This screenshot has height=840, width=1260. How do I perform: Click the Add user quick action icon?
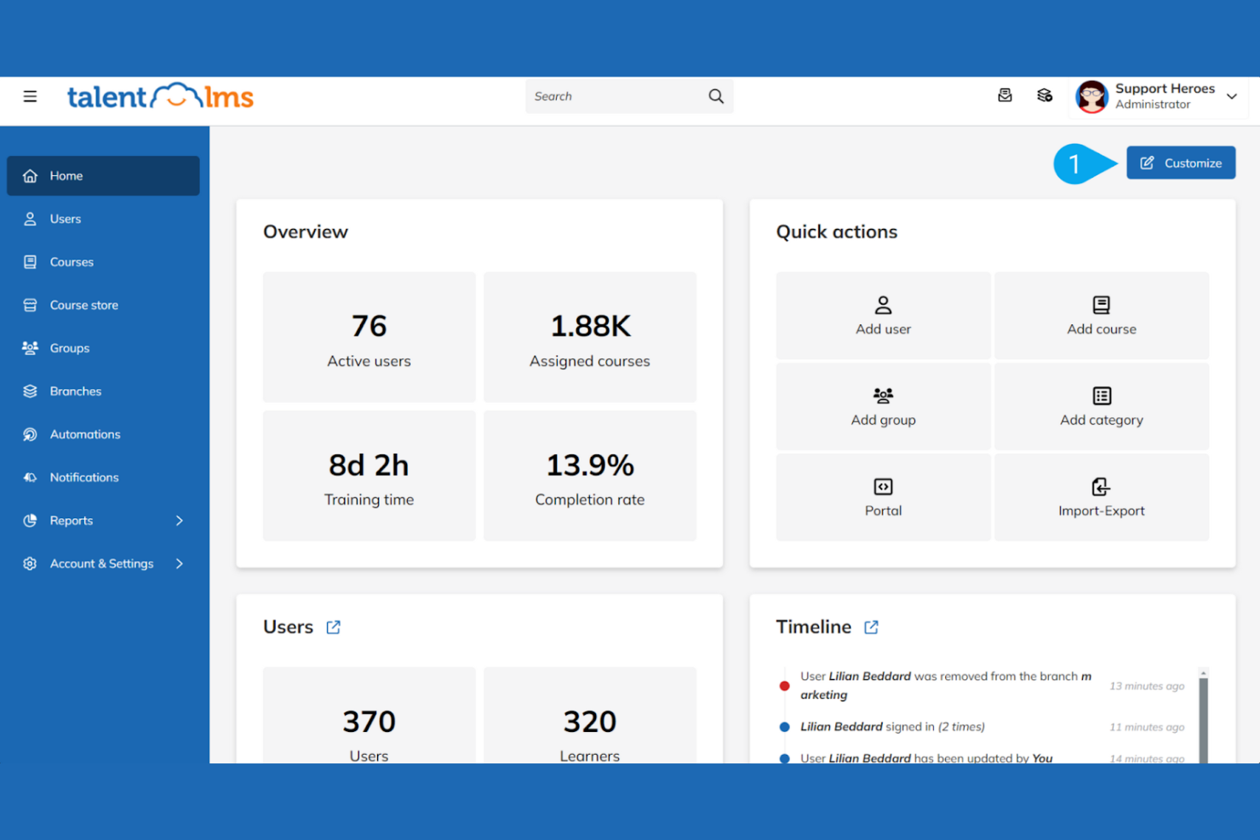(x=883, y=305)
